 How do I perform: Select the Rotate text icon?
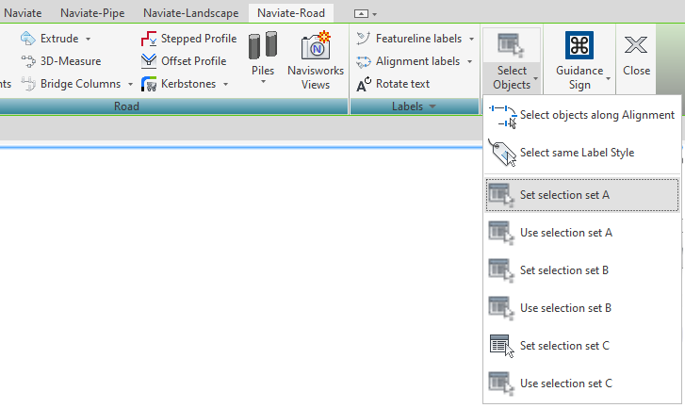coord(364,84)
